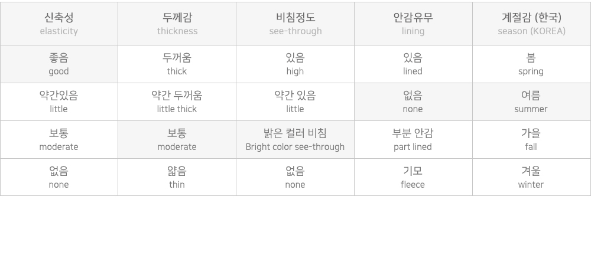The width and height of the screenshot is (591, 255).
Task: Click the lining column header
Action: pyautogui.click(x=413, y=24)
